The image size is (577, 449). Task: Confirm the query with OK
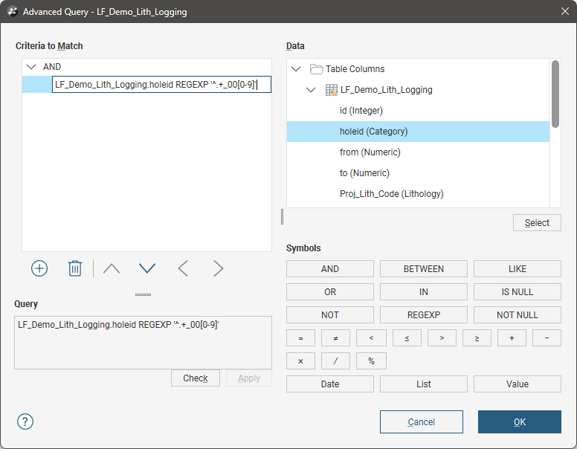519,422
